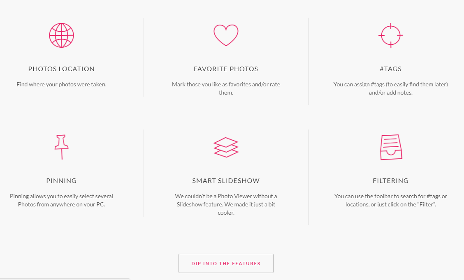Click the "Pinning allows you to easily select" text
This screenshot has height=280, width=464.
[x=61, y=200]
